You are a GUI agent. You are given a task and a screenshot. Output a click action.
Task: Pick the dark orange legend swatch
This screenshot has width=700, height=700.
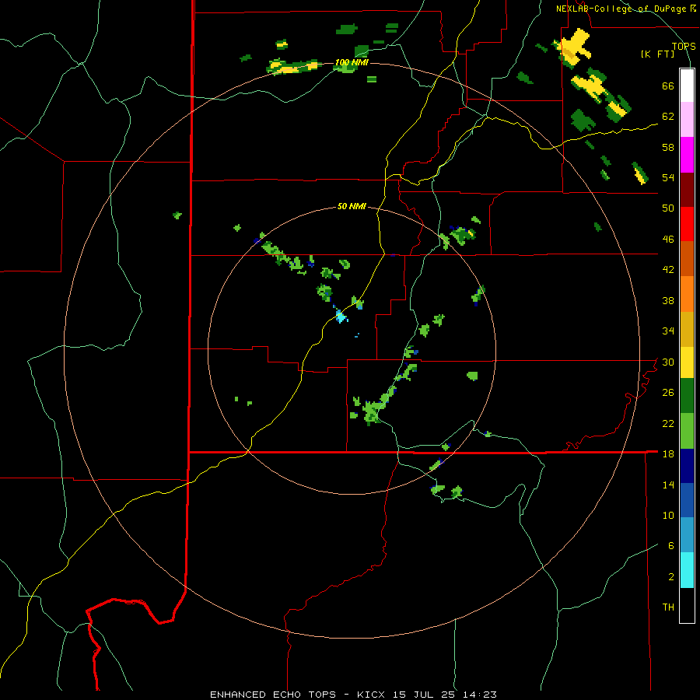(x=687, y=258)
